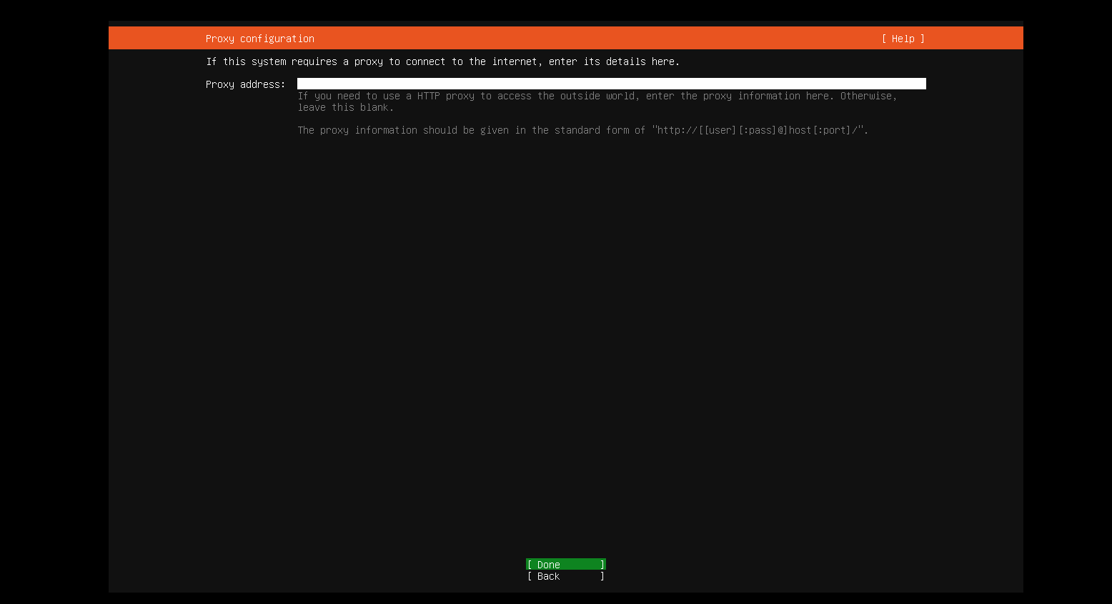This screenshot has width=1112, height=604.
Task: Click the "Proxy configuration" title text
Action: click(x=259, y=39)
